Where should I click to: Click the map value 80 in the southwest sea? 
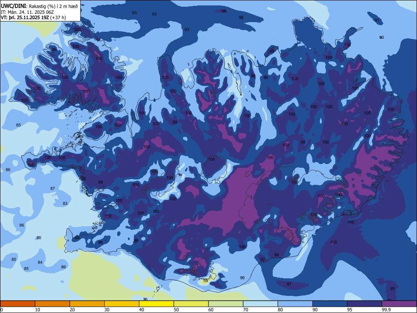39,238
